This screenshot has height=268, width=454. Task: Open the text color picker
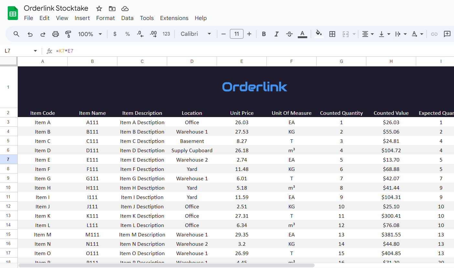(302, 34)
